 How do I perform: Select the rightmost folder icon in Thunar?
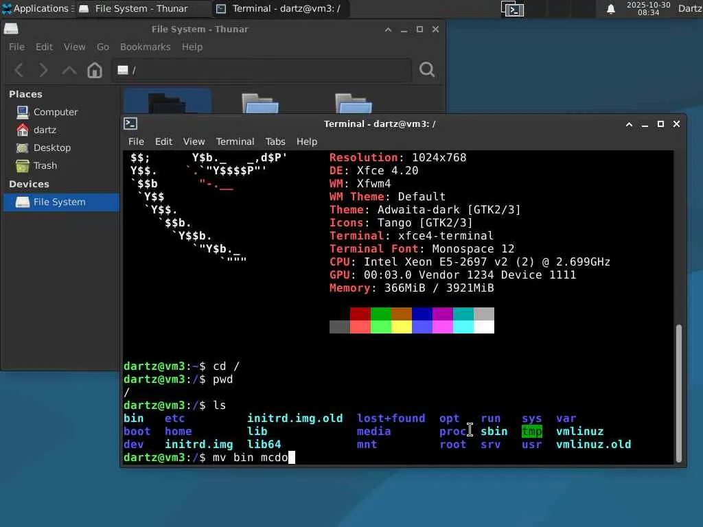pos(354,103)
